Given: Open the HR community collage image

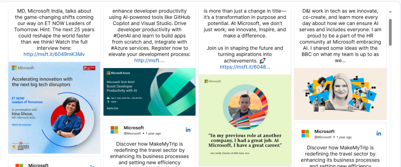Looking at the screenshot, I should point(340,94).
